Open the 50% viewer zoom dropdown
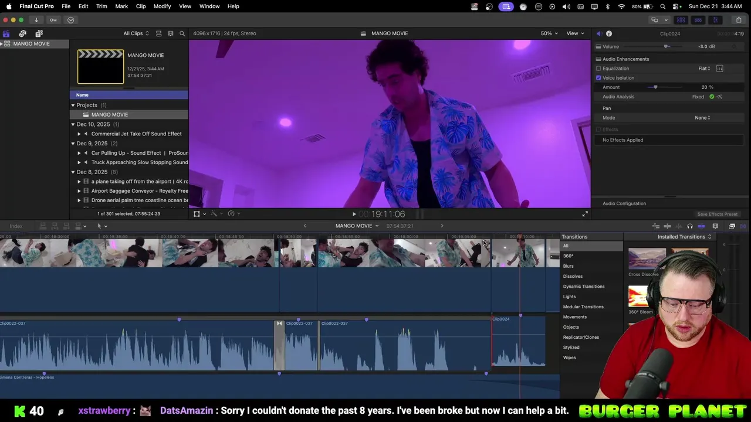751x422 pixels. 549,33
